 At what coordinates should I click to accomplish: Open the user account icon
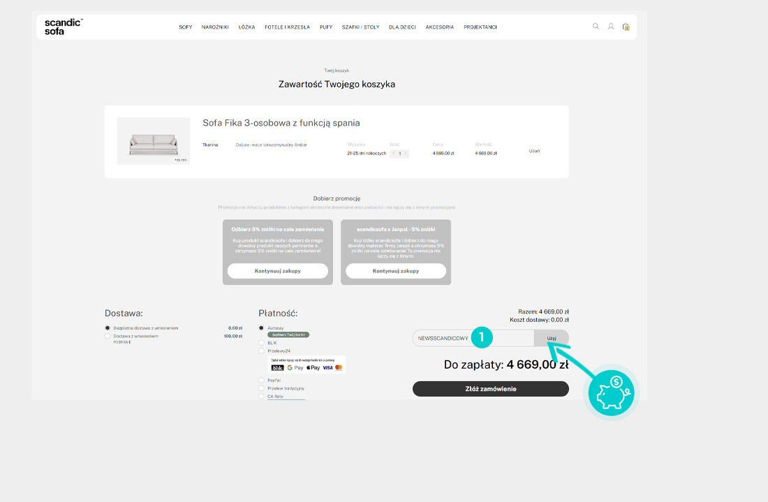point(611,27)
